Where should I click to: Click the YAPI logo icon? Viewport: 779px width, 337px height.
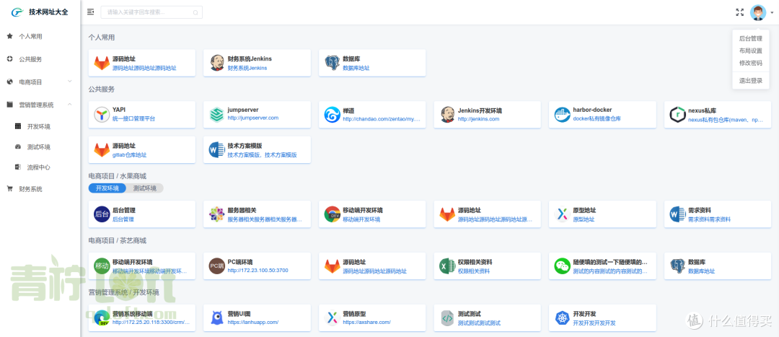[x=102, y=115]
